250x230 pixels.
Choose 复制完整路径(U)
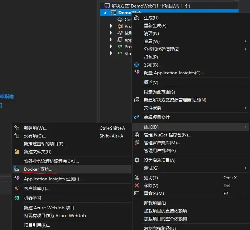[160, 228]
